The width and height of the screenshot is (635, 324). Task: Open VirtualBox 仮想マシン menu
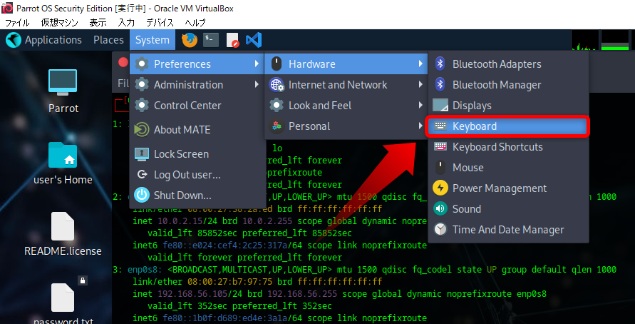coord(60,22)
